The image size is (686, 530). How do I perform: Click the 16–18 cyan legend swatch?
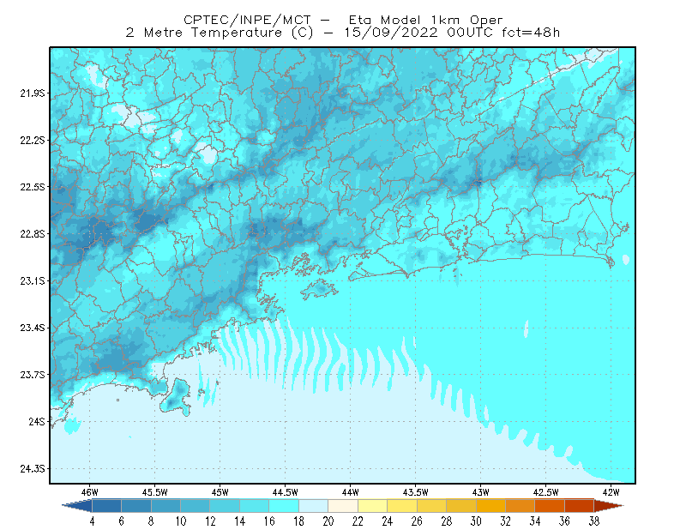point(284,505)
